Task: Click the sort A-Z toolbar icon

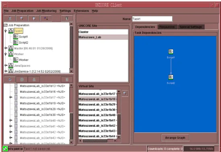Action: click(46, 18)
